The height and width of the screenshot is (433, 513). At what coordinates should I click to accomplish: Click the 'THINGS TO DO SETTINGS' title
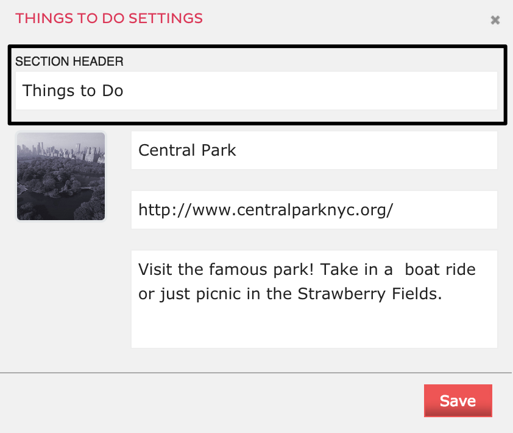[x=109, y=18]
